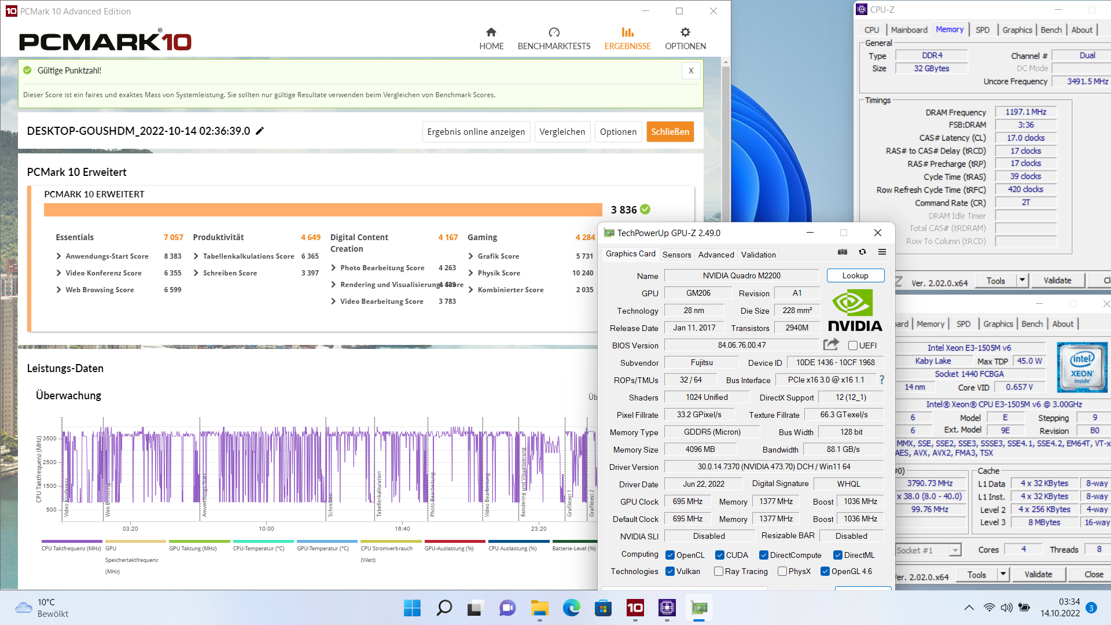Toggle DirectML checkbox

[x=838, y=555]
